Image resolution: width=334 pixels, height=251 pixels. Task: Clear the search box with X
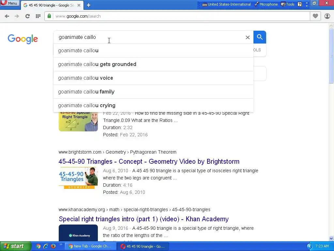click(248, 37)
